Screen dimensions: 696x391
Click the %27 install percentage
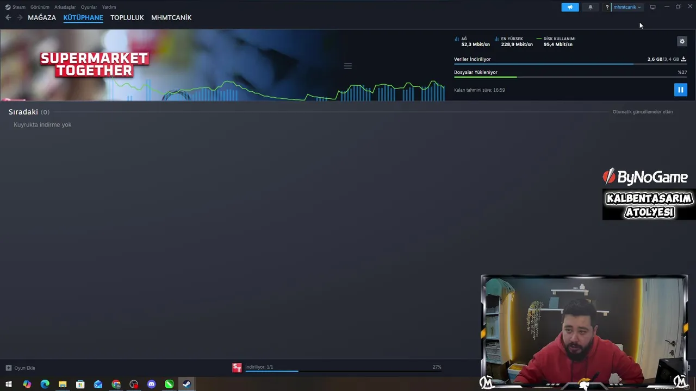pyautogui.click(x=682, y=72)
